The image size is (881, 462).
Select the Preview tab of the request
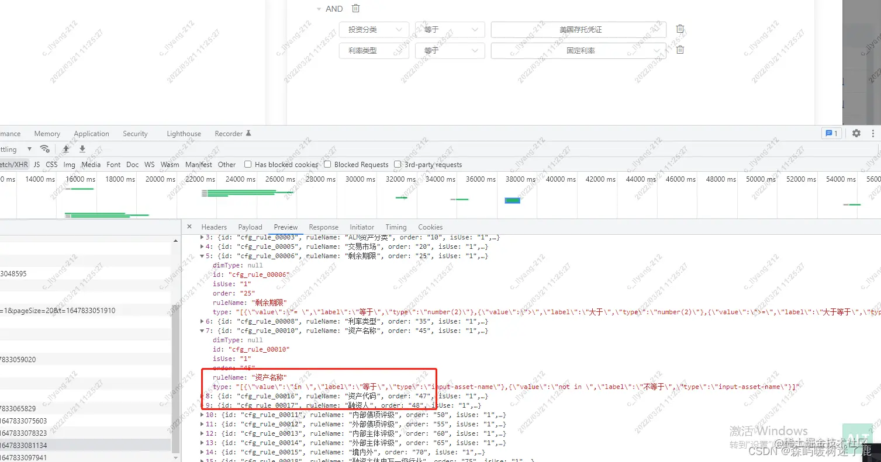(286, 227)
